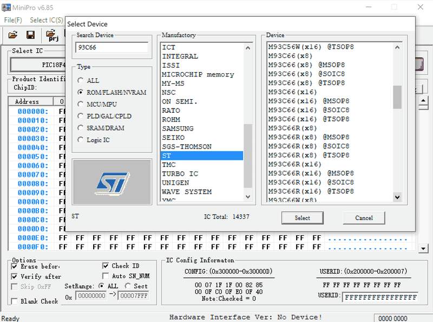The height and width of the screenshot is (322, 433).
Task: Select ROHM manufacturer
Action: point(201,119)
